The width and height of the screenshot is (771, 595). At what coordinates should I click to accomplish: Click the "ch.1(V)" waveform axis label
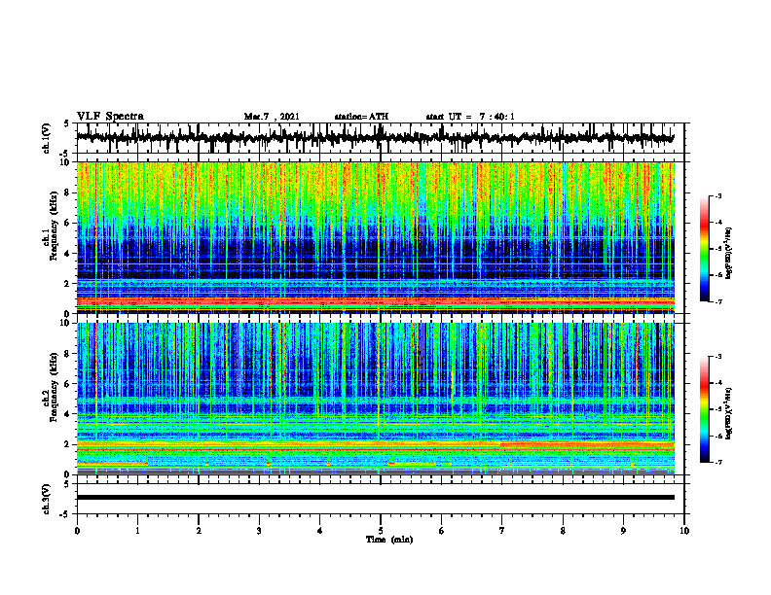pos(46,138)
